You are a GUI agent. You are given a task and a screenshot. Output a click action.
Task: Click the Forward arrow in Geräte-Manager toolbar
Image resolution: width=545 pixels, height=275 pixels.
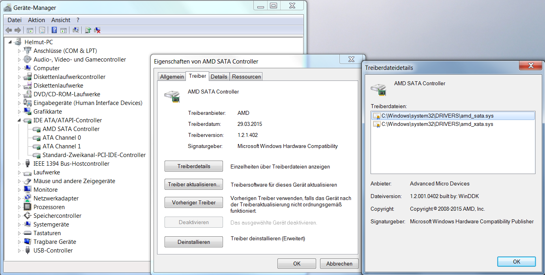(17, 30)
